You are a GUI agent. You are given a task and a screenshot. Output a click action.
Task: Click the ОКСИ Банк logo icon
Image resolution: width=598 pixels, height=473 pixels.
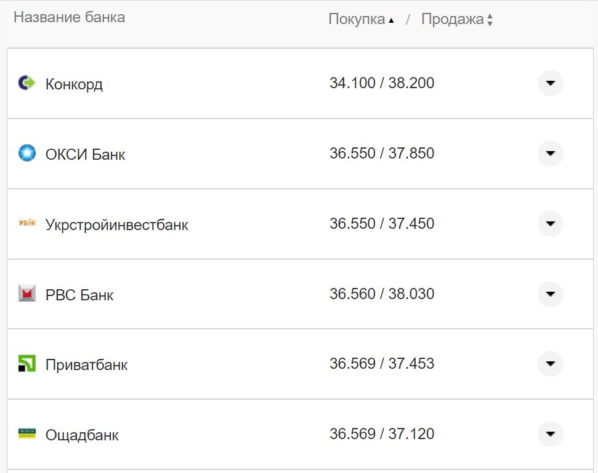coord(27,153)
